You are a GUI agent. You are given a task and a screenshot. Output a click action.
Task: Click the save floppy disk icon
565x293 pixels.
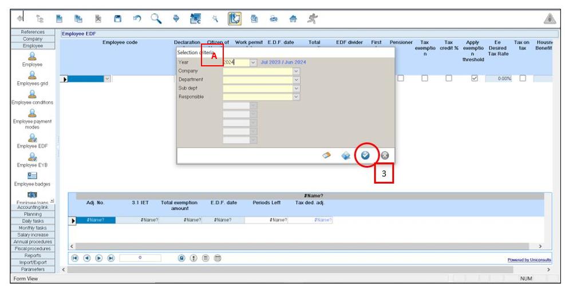click(x=117, y=19)
